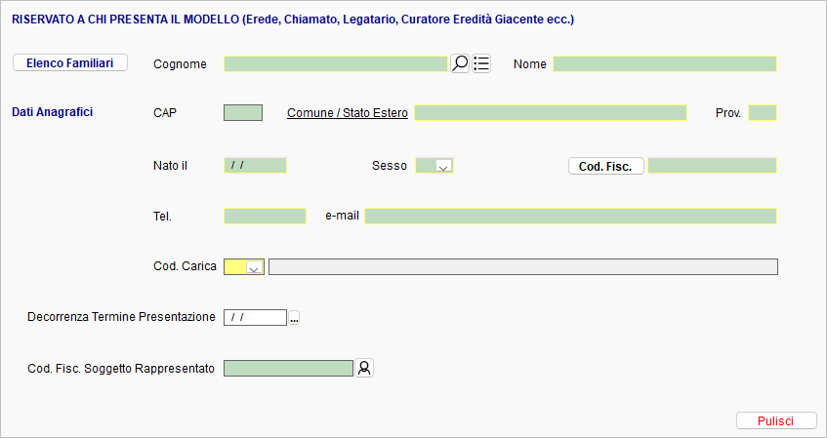Open the ellipsis date picker for Decorrenza
Image resolution: width=827 pixels, height=438 pixels.
click(294, 318)
